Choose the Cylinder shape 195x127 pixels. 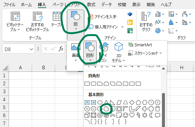tap(158, 109)
